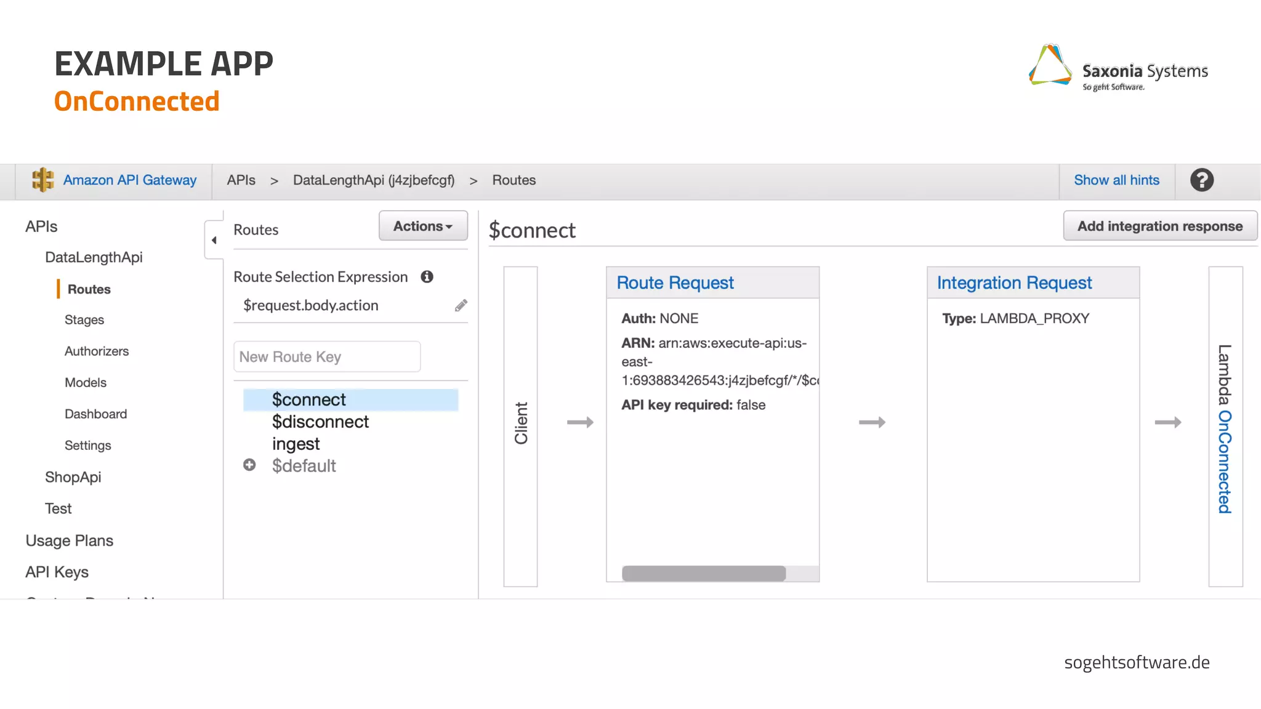
Task: Collapse the sidebar with the arrow handle
Action: (214, 240)
